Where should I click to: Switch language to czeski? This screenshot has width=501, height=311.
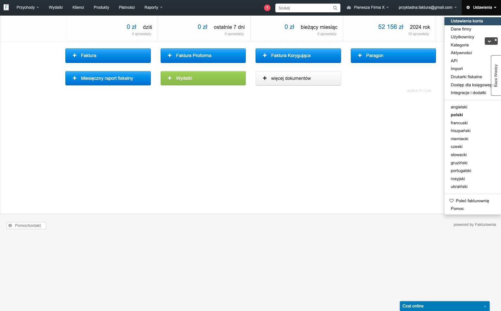point(472,146)
